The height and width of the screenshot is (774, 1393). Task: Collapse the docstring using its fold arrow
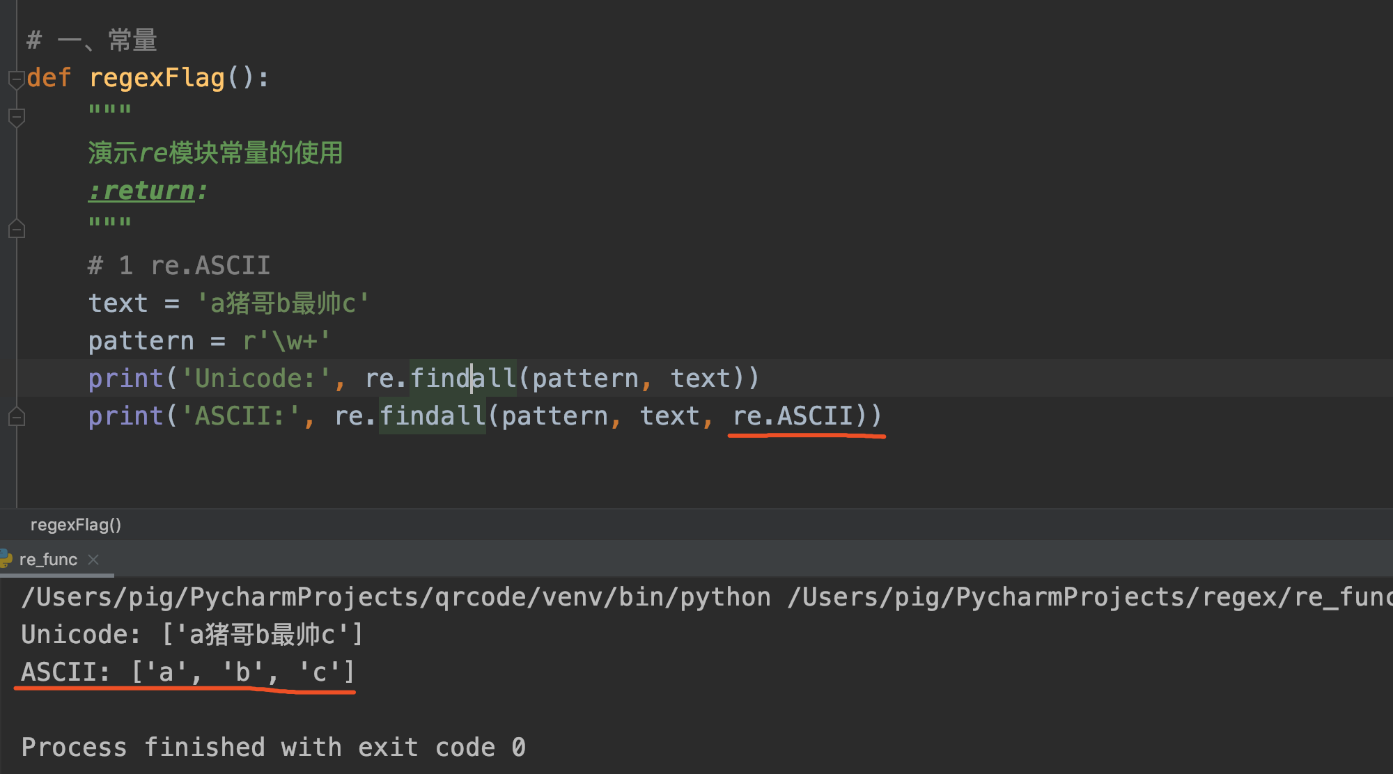[16, 118]
